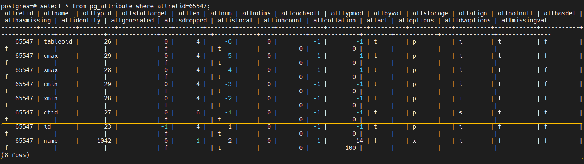Select the ctid attribute name

click(x=51, y=112)
